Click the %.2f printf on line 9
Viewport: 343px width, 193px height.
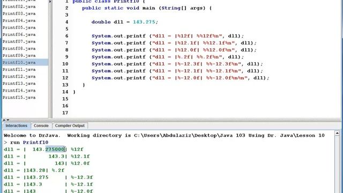pyautogui.click(x=168, y=57)
